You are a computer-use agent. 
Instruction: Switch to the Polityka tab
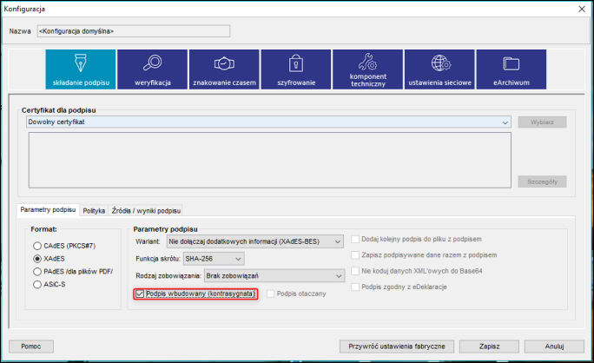(94, 211)
